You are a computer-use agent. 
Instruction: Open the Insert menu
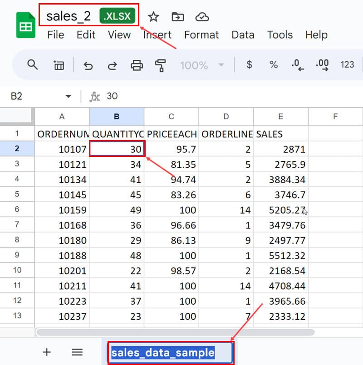coord(157,35)
